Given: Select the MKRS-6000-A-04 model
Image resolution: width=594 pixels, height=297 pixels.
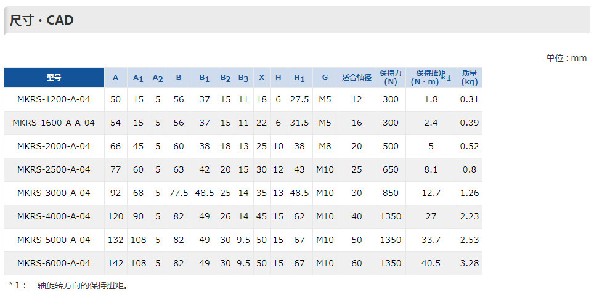Looking at the screenshot, I should tap(54, 263).
